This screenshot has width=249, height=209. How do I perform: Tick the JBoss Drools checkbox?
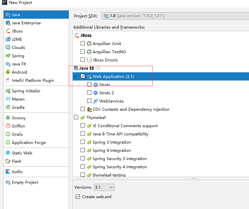pos(83,60)
